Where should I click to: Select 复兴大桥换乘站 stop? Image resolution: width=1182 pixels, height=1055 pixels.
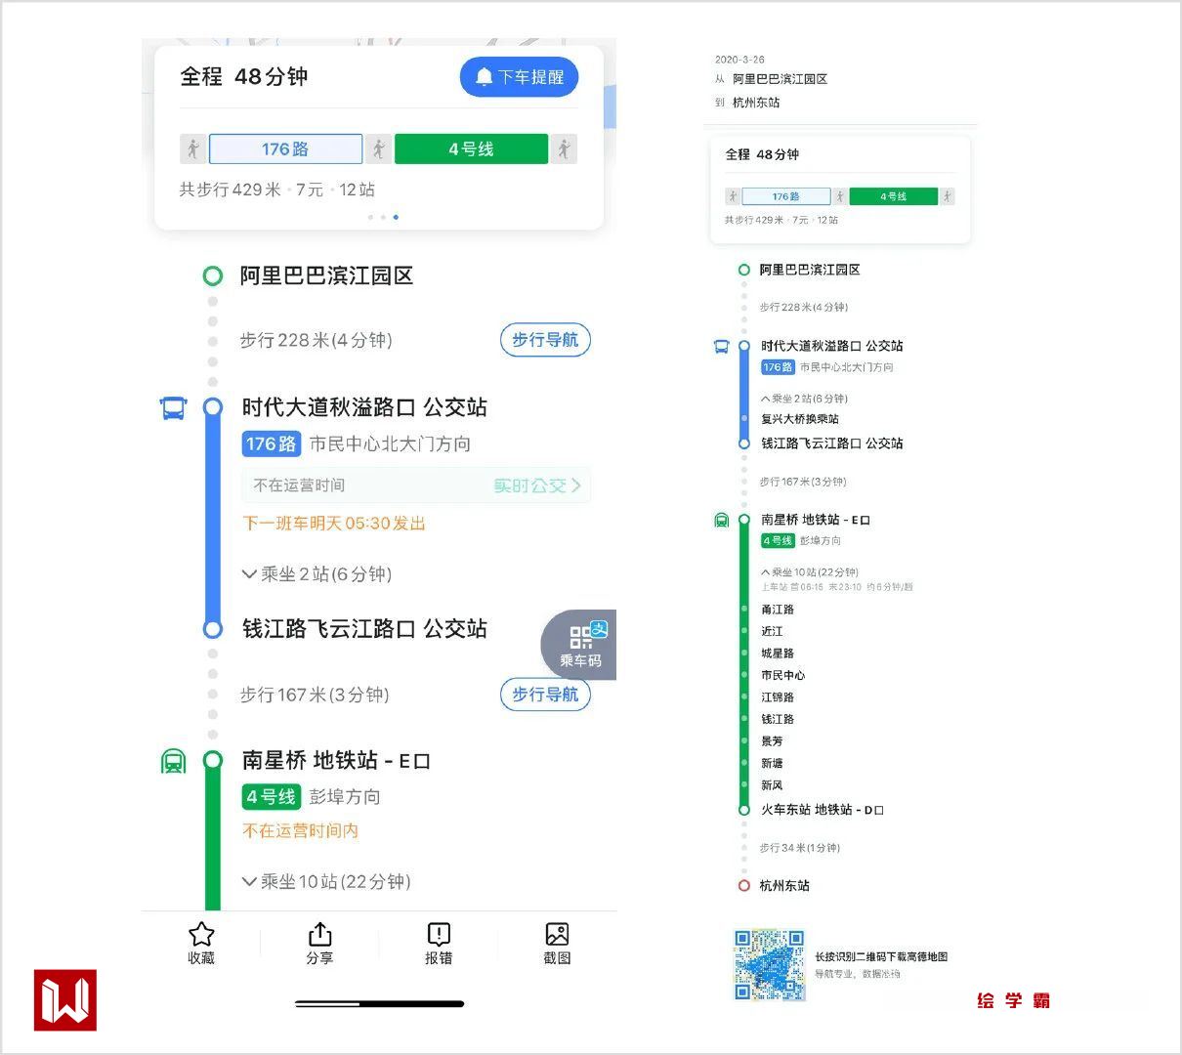pyautogui.click(x=800, y=419)
